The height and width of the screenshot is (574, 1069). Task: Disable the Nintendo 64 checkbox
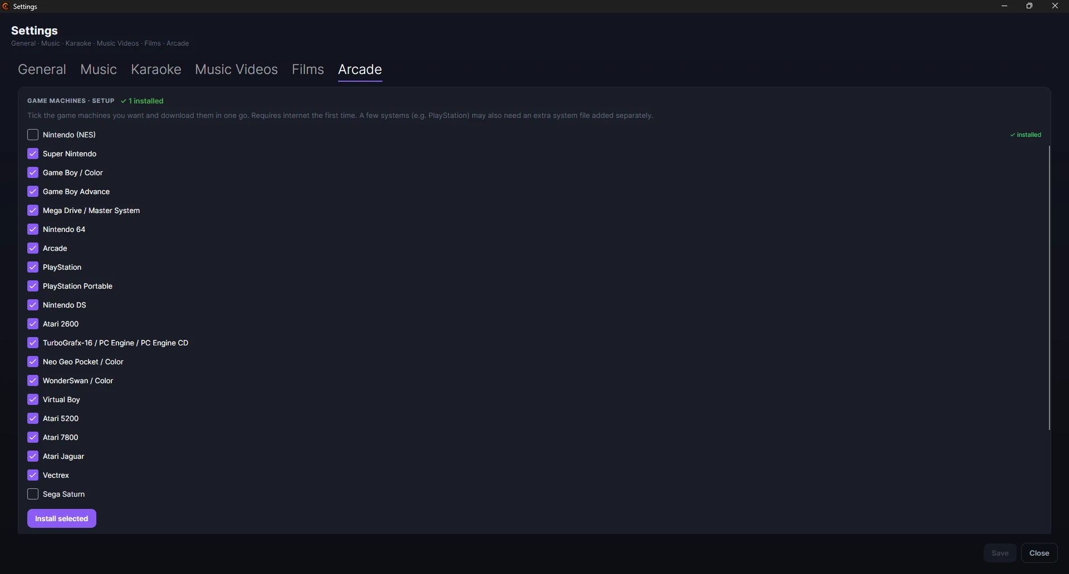33,230
